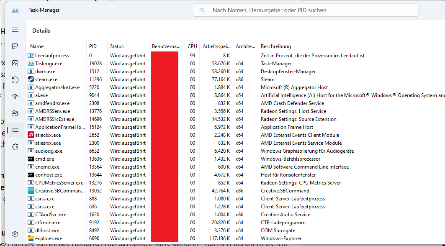Click the Details page heading

click(x=41, y=31)
